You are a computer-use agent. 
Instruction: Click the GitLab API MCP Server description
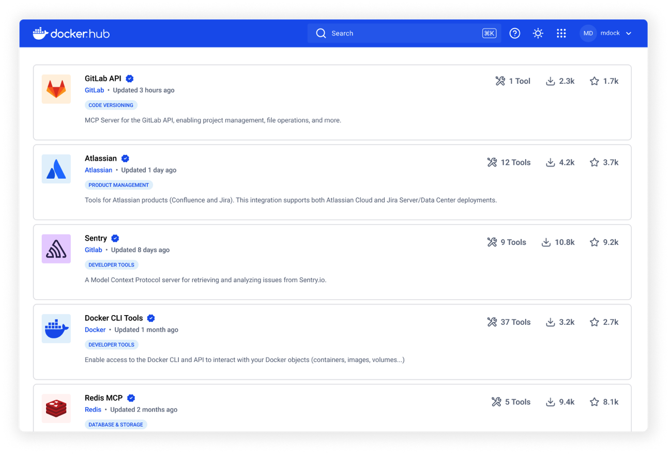tap(213, 120)
